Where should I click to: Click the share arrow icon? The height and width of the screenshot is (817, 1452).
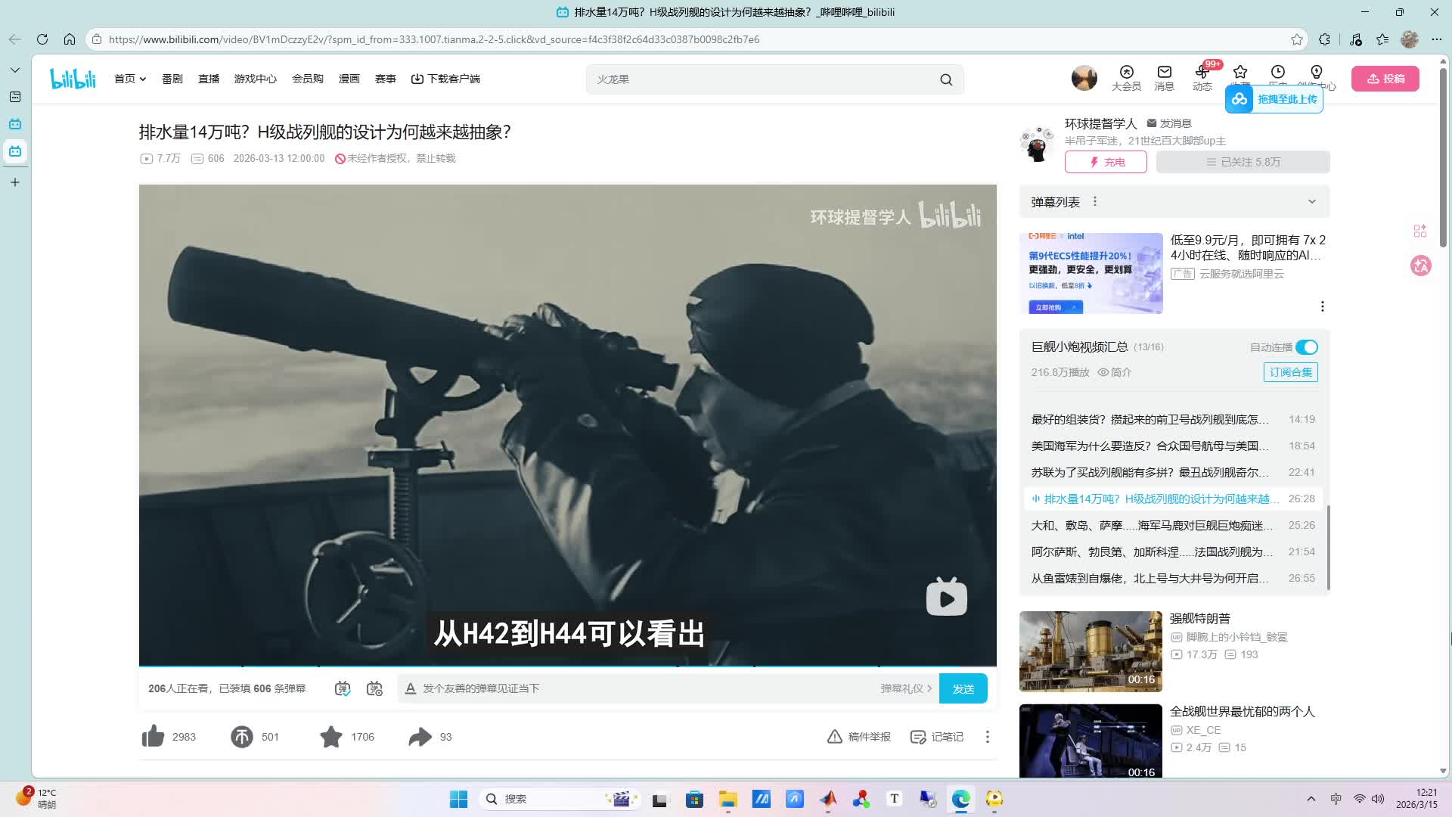[420, 736]
